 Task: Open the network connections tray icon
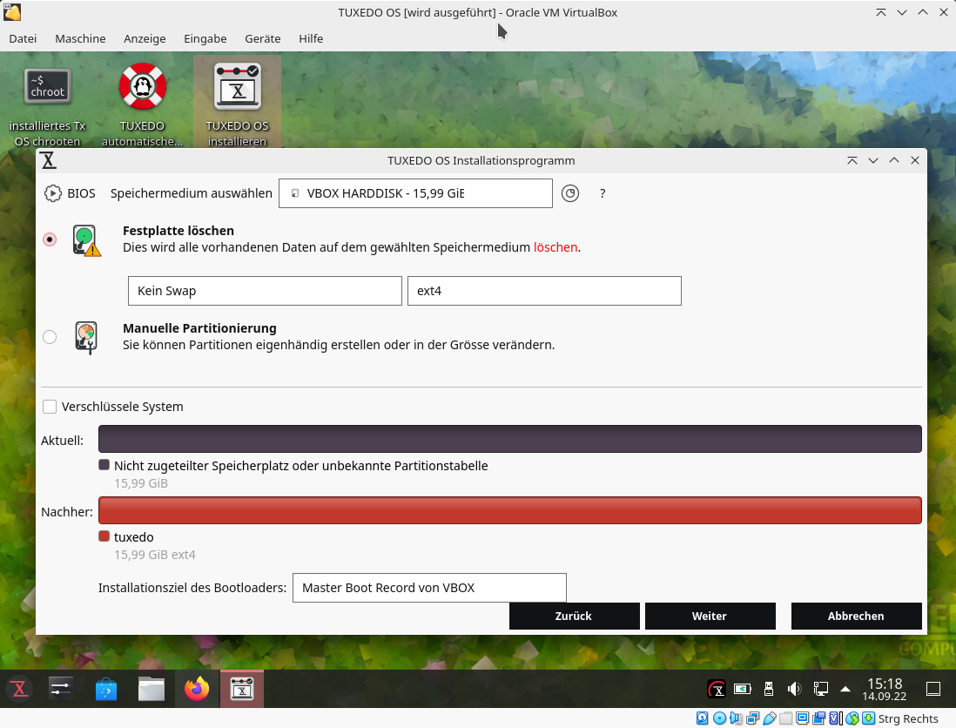coord(820,689)
